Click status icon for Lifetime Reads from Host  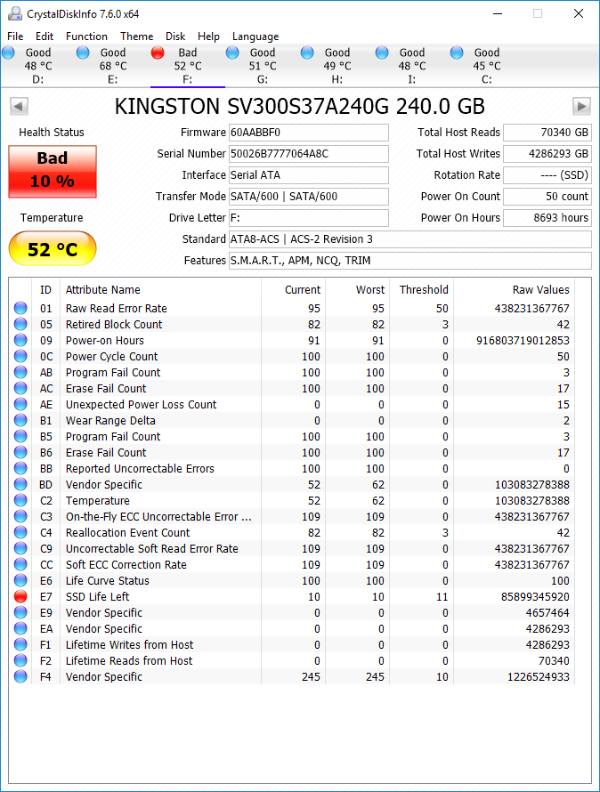point(20,660)
